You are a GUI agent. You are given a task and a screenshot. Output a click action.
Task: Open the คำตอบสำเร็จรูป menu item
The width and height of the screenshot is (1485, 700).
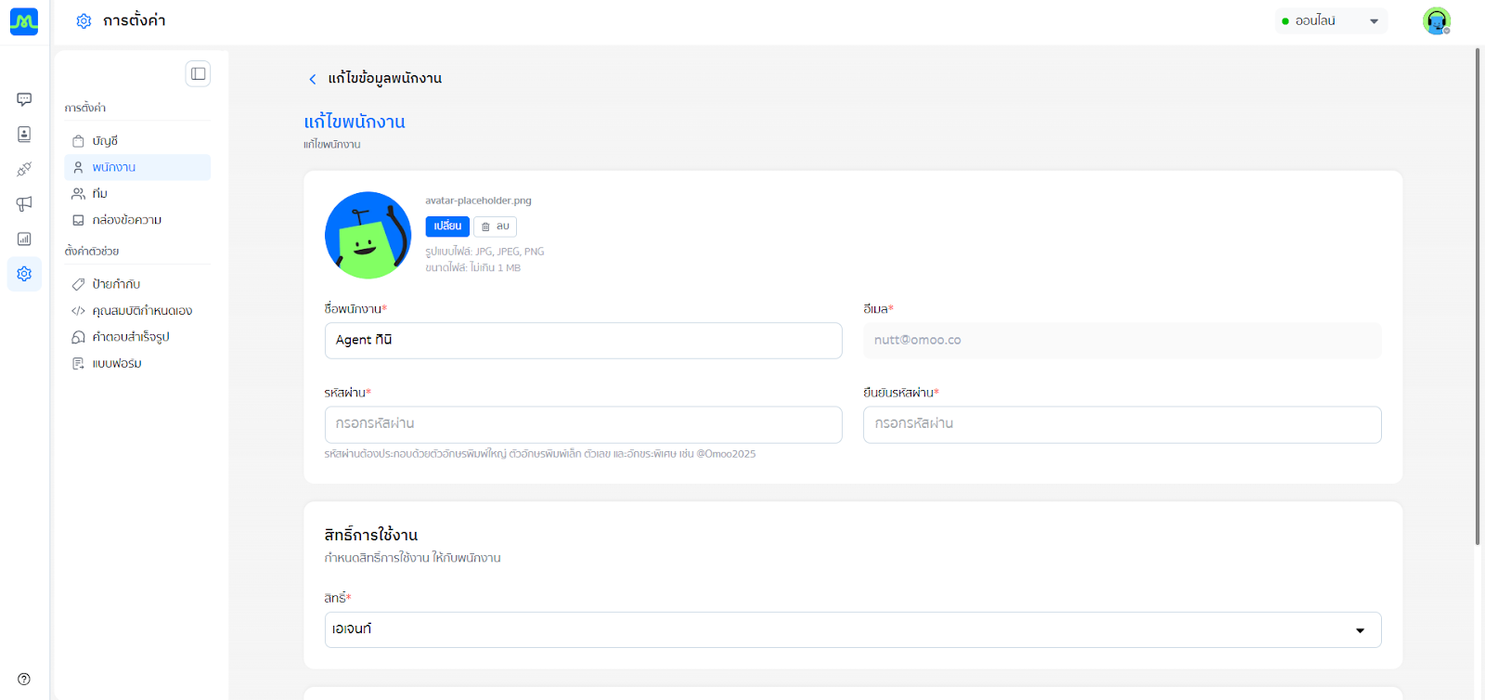(x=137, y=337)
